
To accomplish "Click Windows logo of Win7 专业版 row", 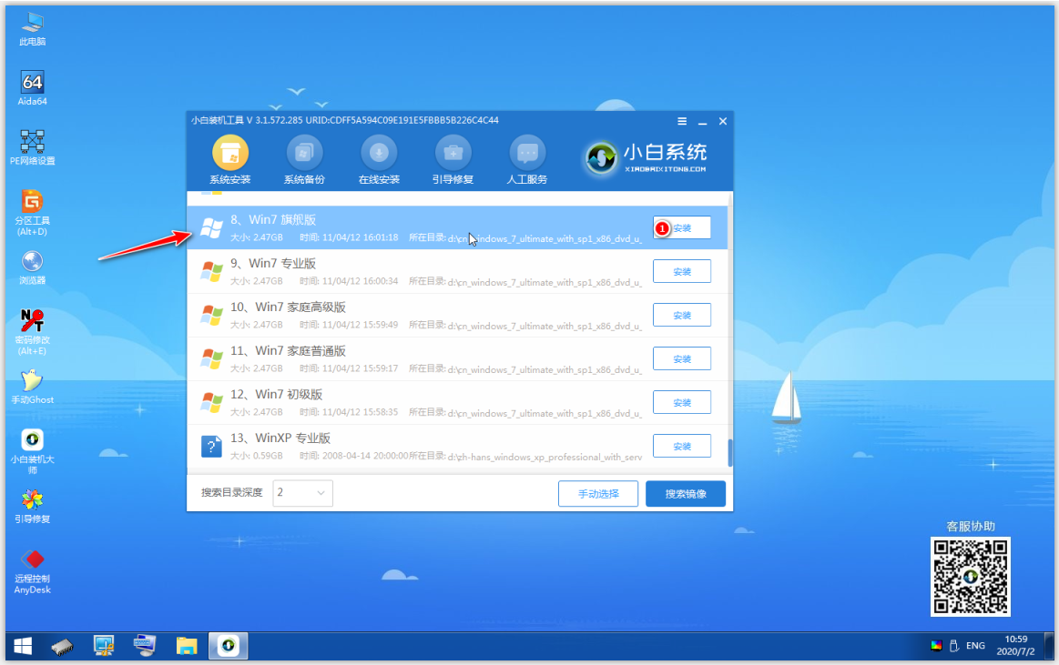I will (211, 272).
